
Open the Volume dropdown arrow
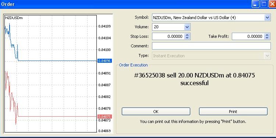(x=187, y=27)
